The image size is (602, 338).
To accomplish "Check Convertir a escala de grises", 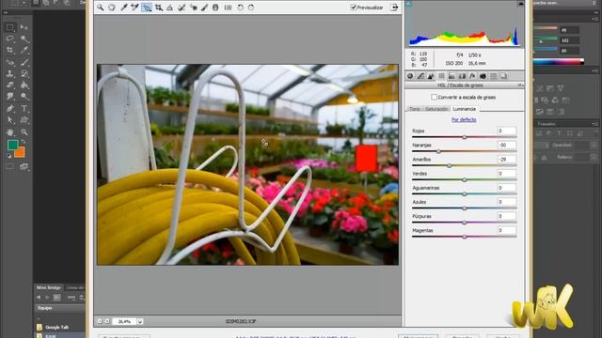I will (434, 98).
